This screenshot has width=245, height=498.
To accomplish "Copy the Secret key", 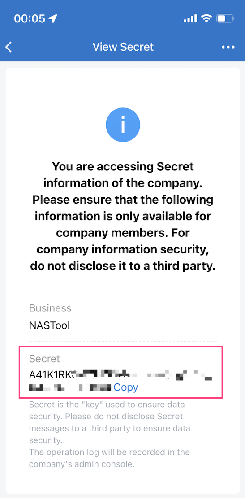I will (126, 387).
